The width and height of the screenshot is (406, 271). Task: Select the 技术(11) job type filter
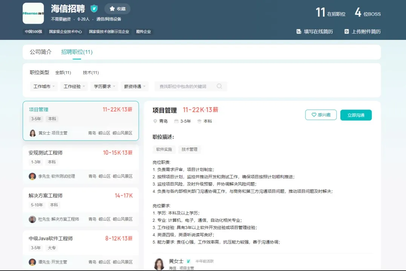tap(91, 73)
